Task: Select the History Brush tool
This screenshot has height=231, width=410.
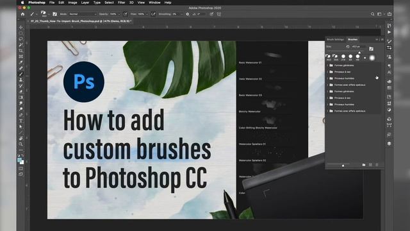Action: [20, 85]
